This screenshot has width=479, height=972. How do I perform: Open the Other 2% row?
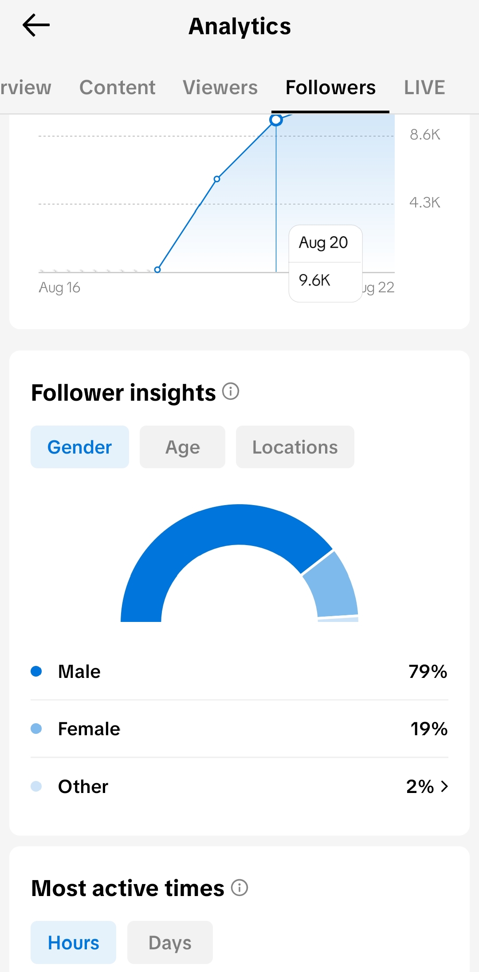click(239, 786)
